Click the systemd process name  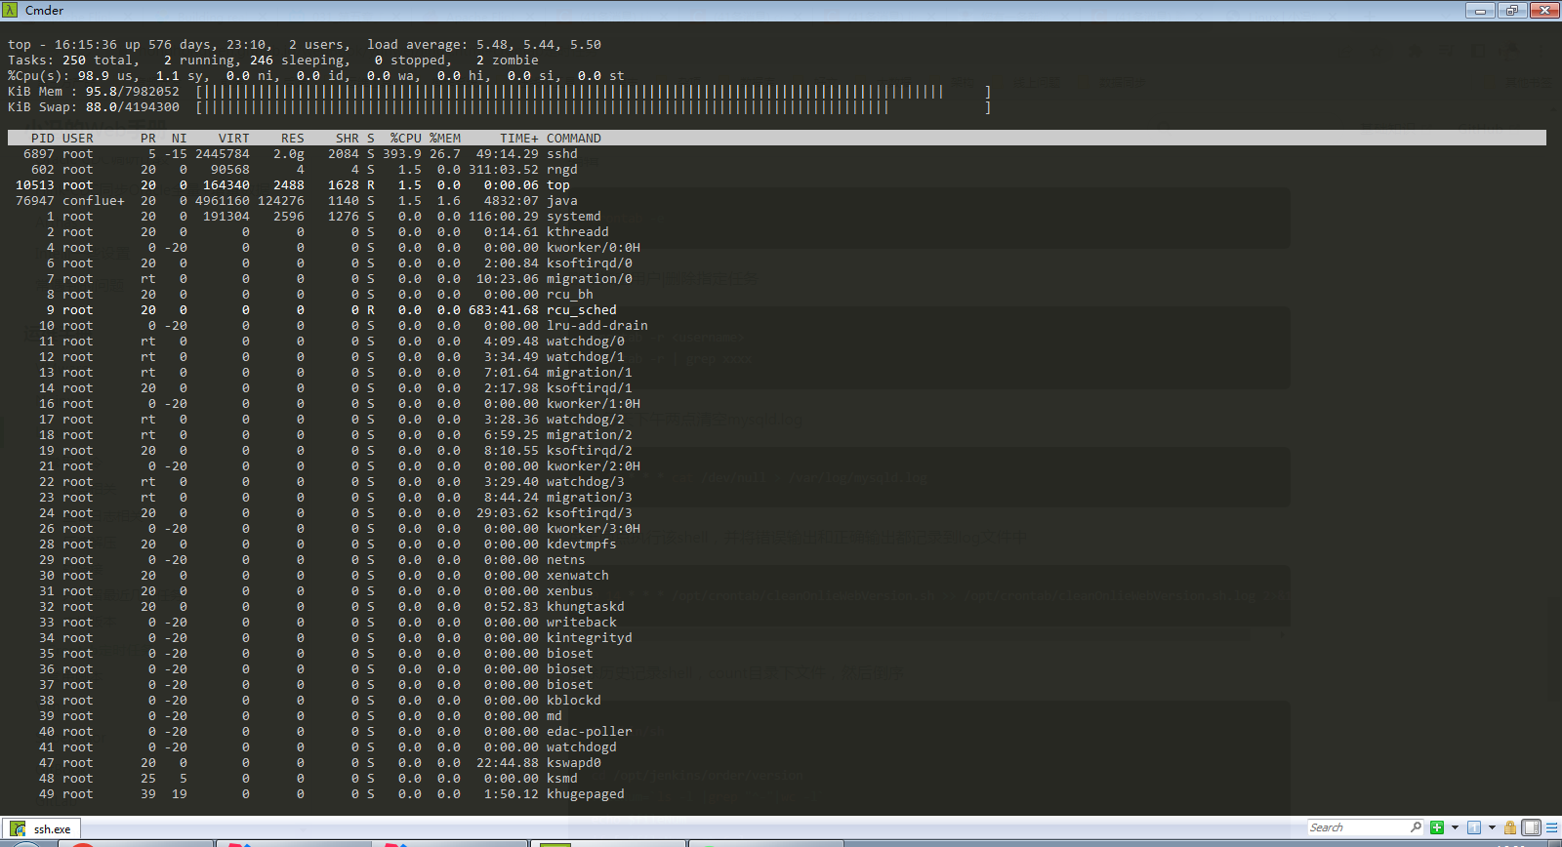[x=574, y=217]
